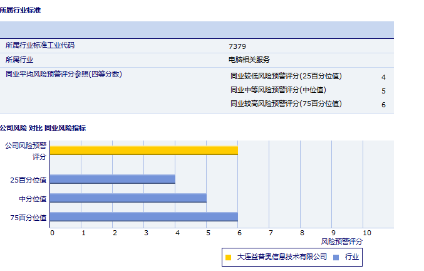Click the blue legend swatch for 行业
The height and width of the screenshot is (271, 424).
point(336,257)
